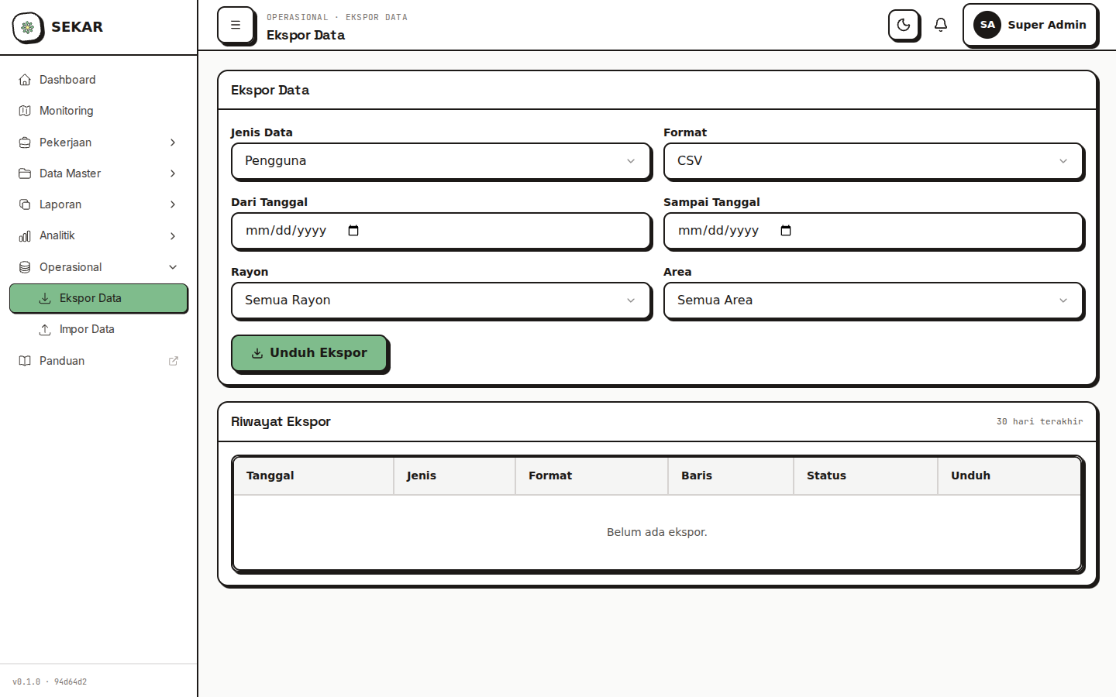Go to Dashboard menu item
The image size is (1116, 697).
coord(98,80)
